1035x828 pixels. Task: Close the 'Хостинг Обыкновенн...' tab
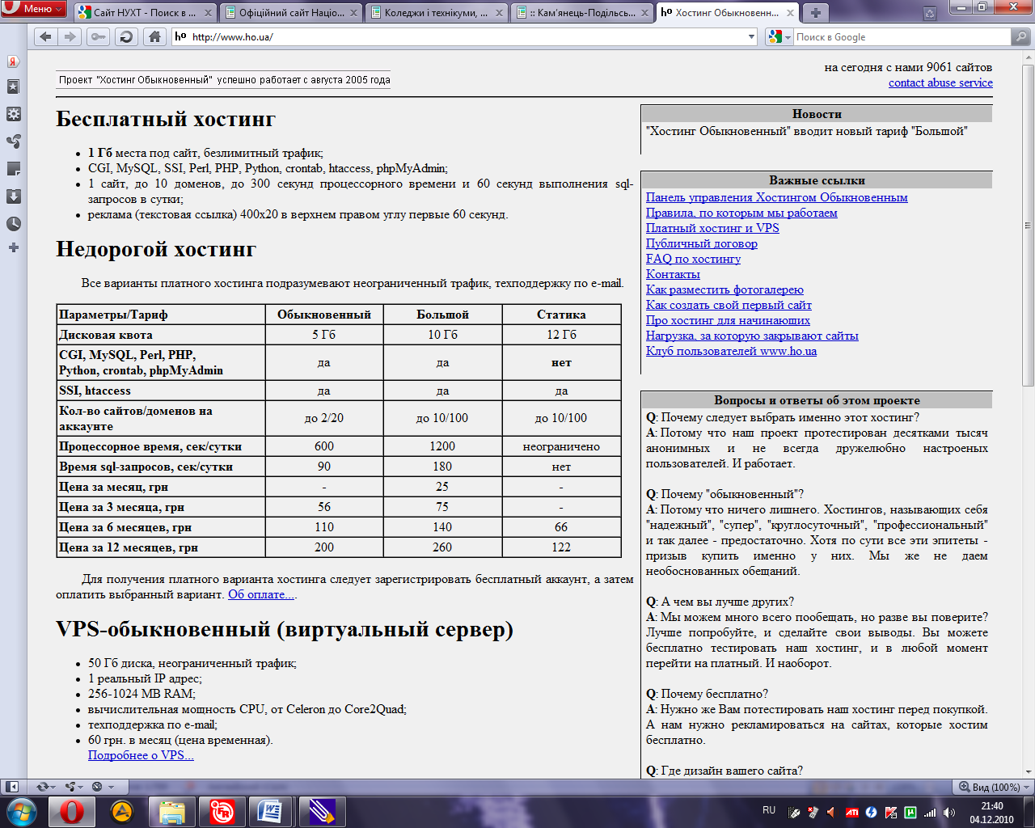[x=790, y=13]
